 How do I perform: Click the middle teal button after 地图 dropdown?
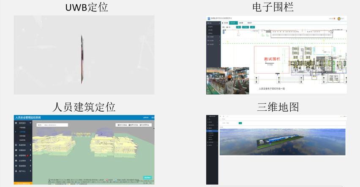(245, 27)
